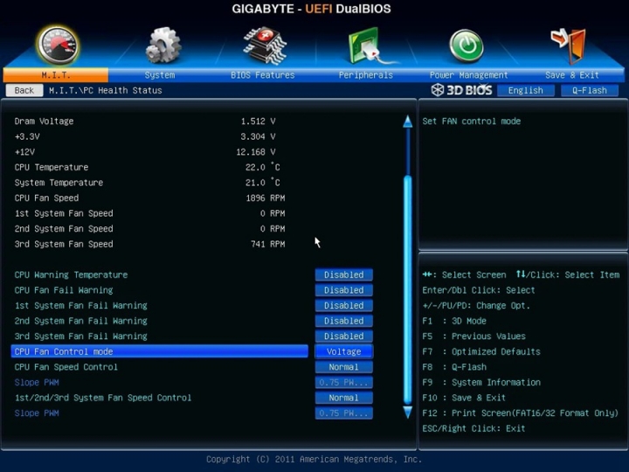Viewport: 629px width, 472px height.
Task: Select the 2nd System Fan Fail Warning label
Action: (81, 321)
